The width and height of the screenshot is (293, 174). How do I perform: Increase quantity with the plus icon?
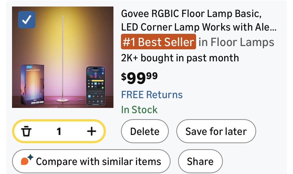pos(91,131)
